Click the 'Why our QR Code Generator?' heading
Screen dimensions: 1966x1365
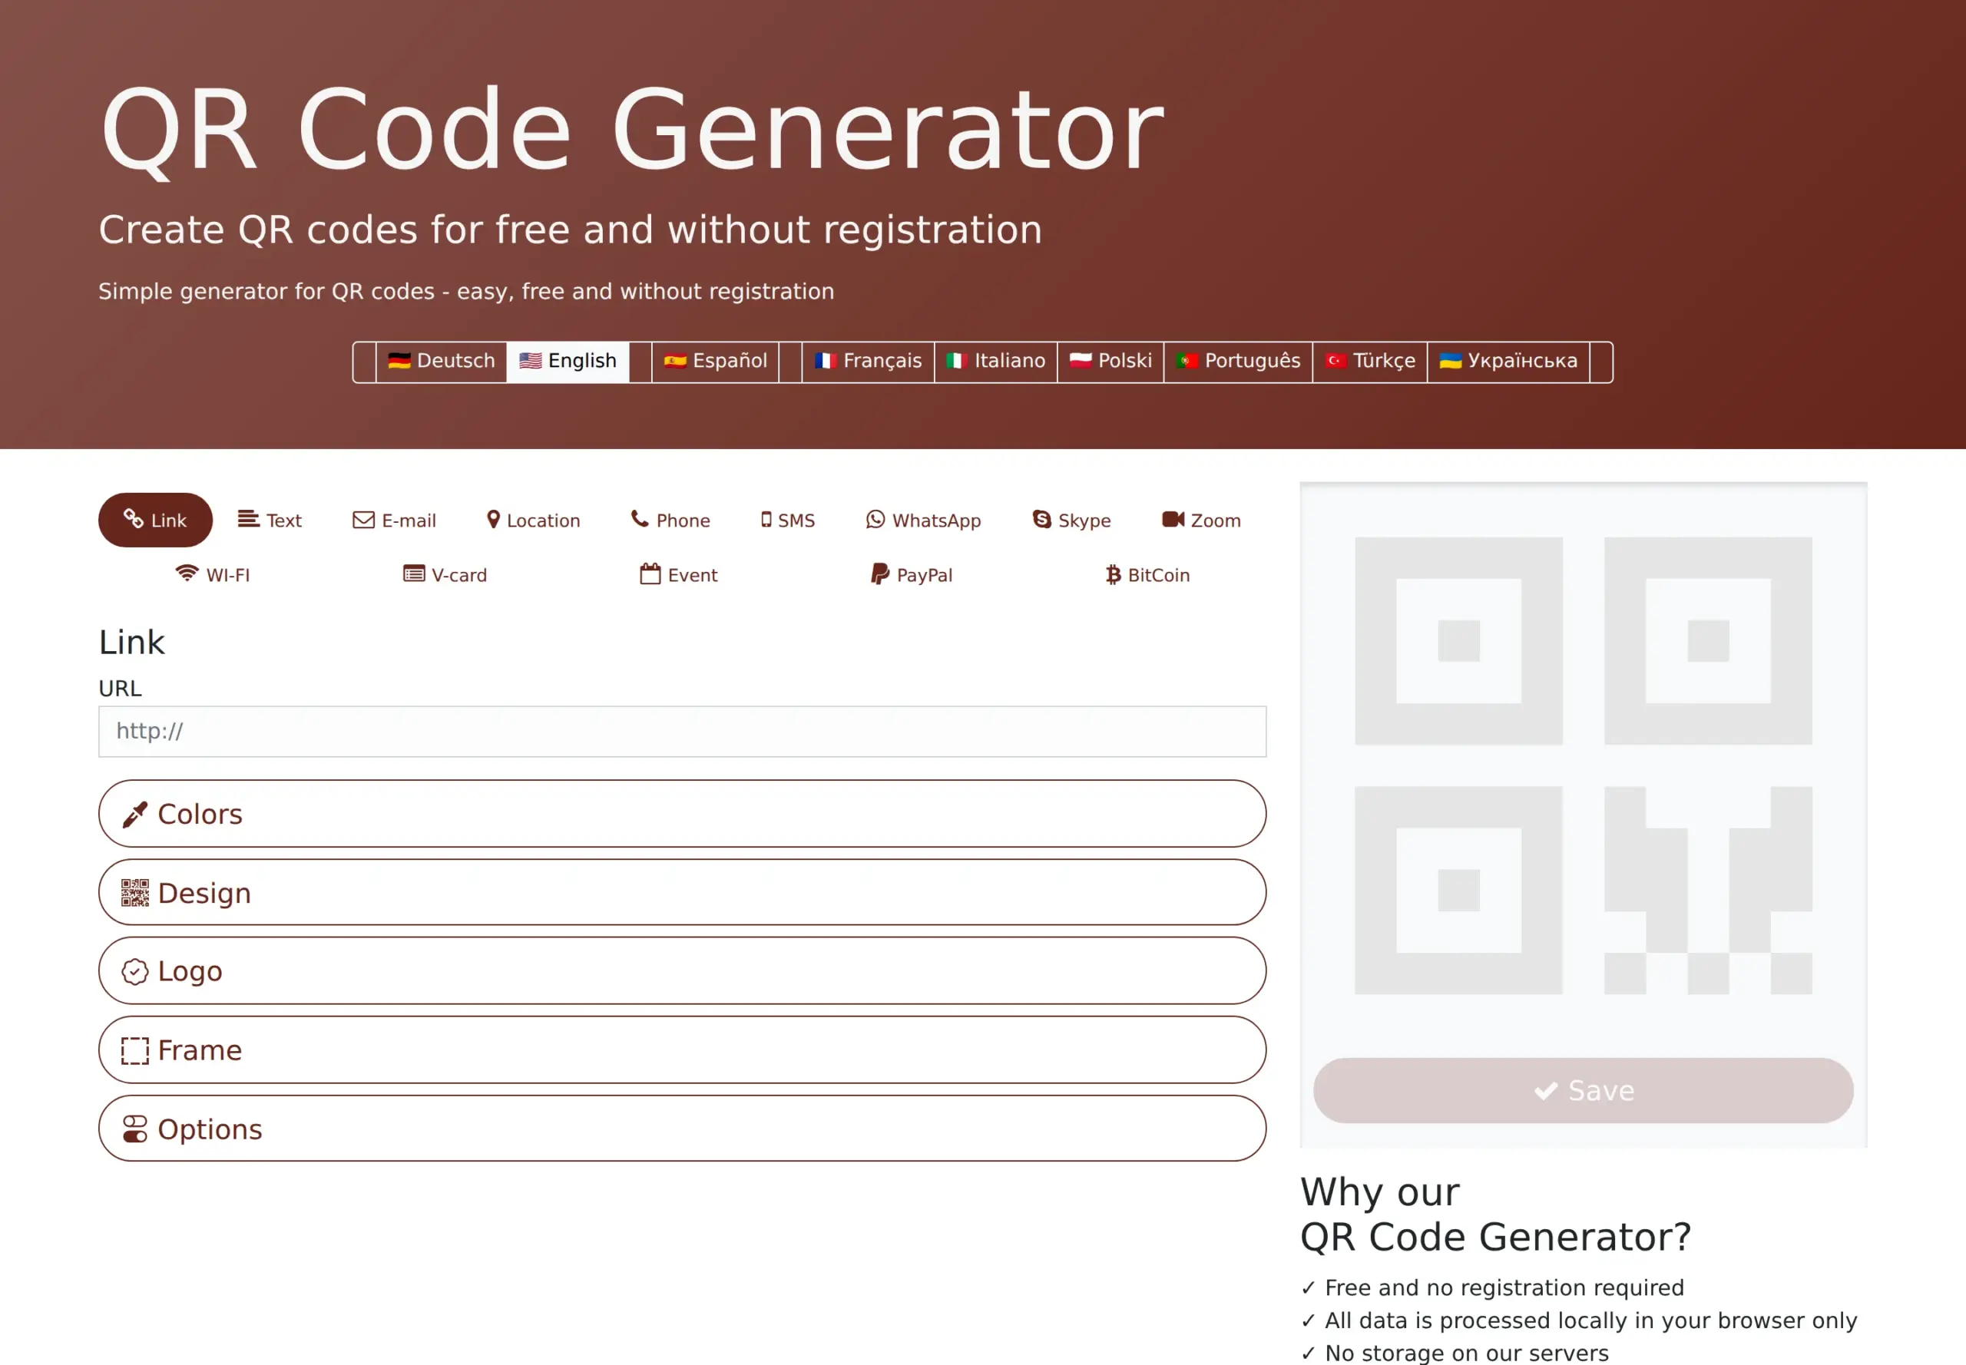1495,1215
